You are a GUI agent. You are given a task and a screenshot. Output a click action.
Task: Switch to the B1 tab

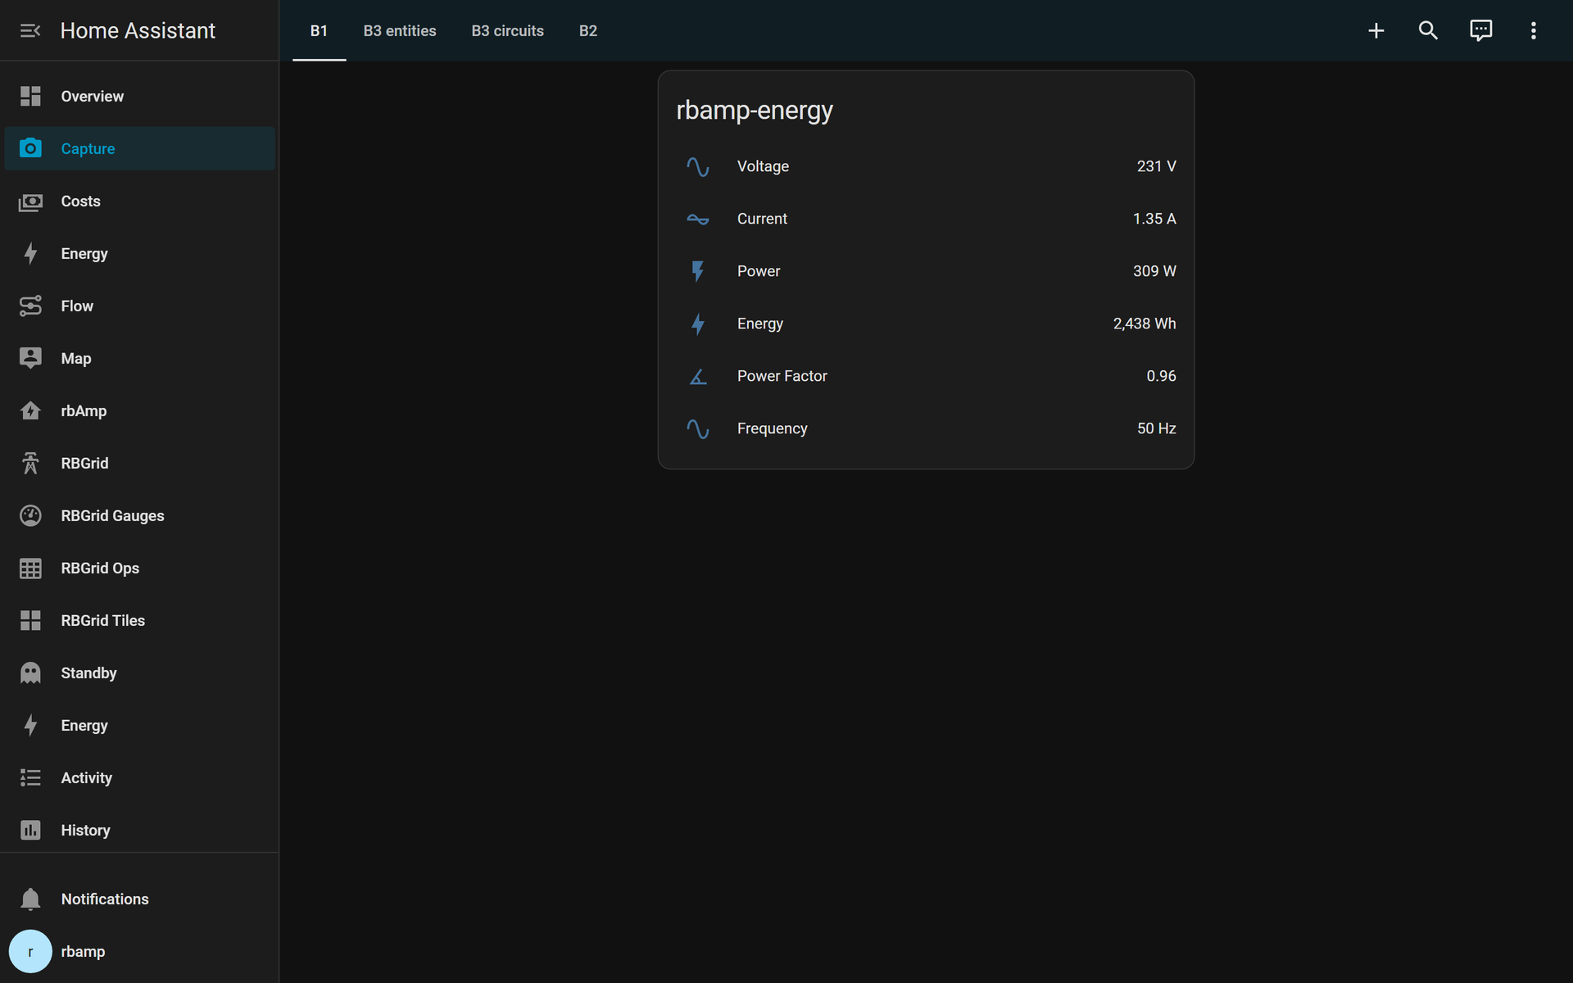(320, 31)
